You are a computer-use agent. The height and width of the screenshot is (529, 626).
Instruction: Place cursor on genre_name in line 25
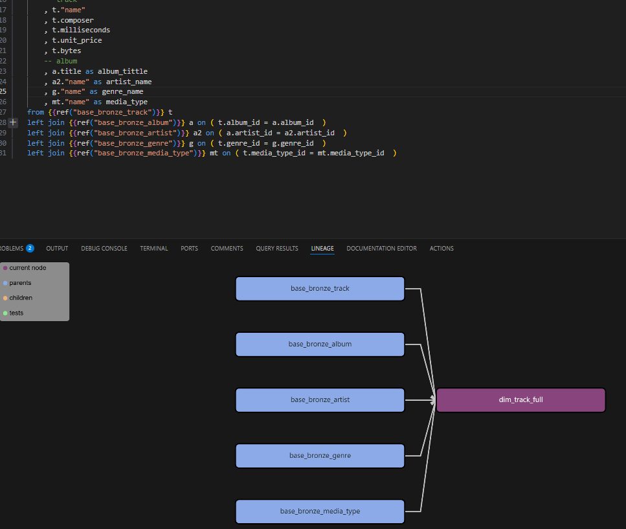tap(122, 92)
